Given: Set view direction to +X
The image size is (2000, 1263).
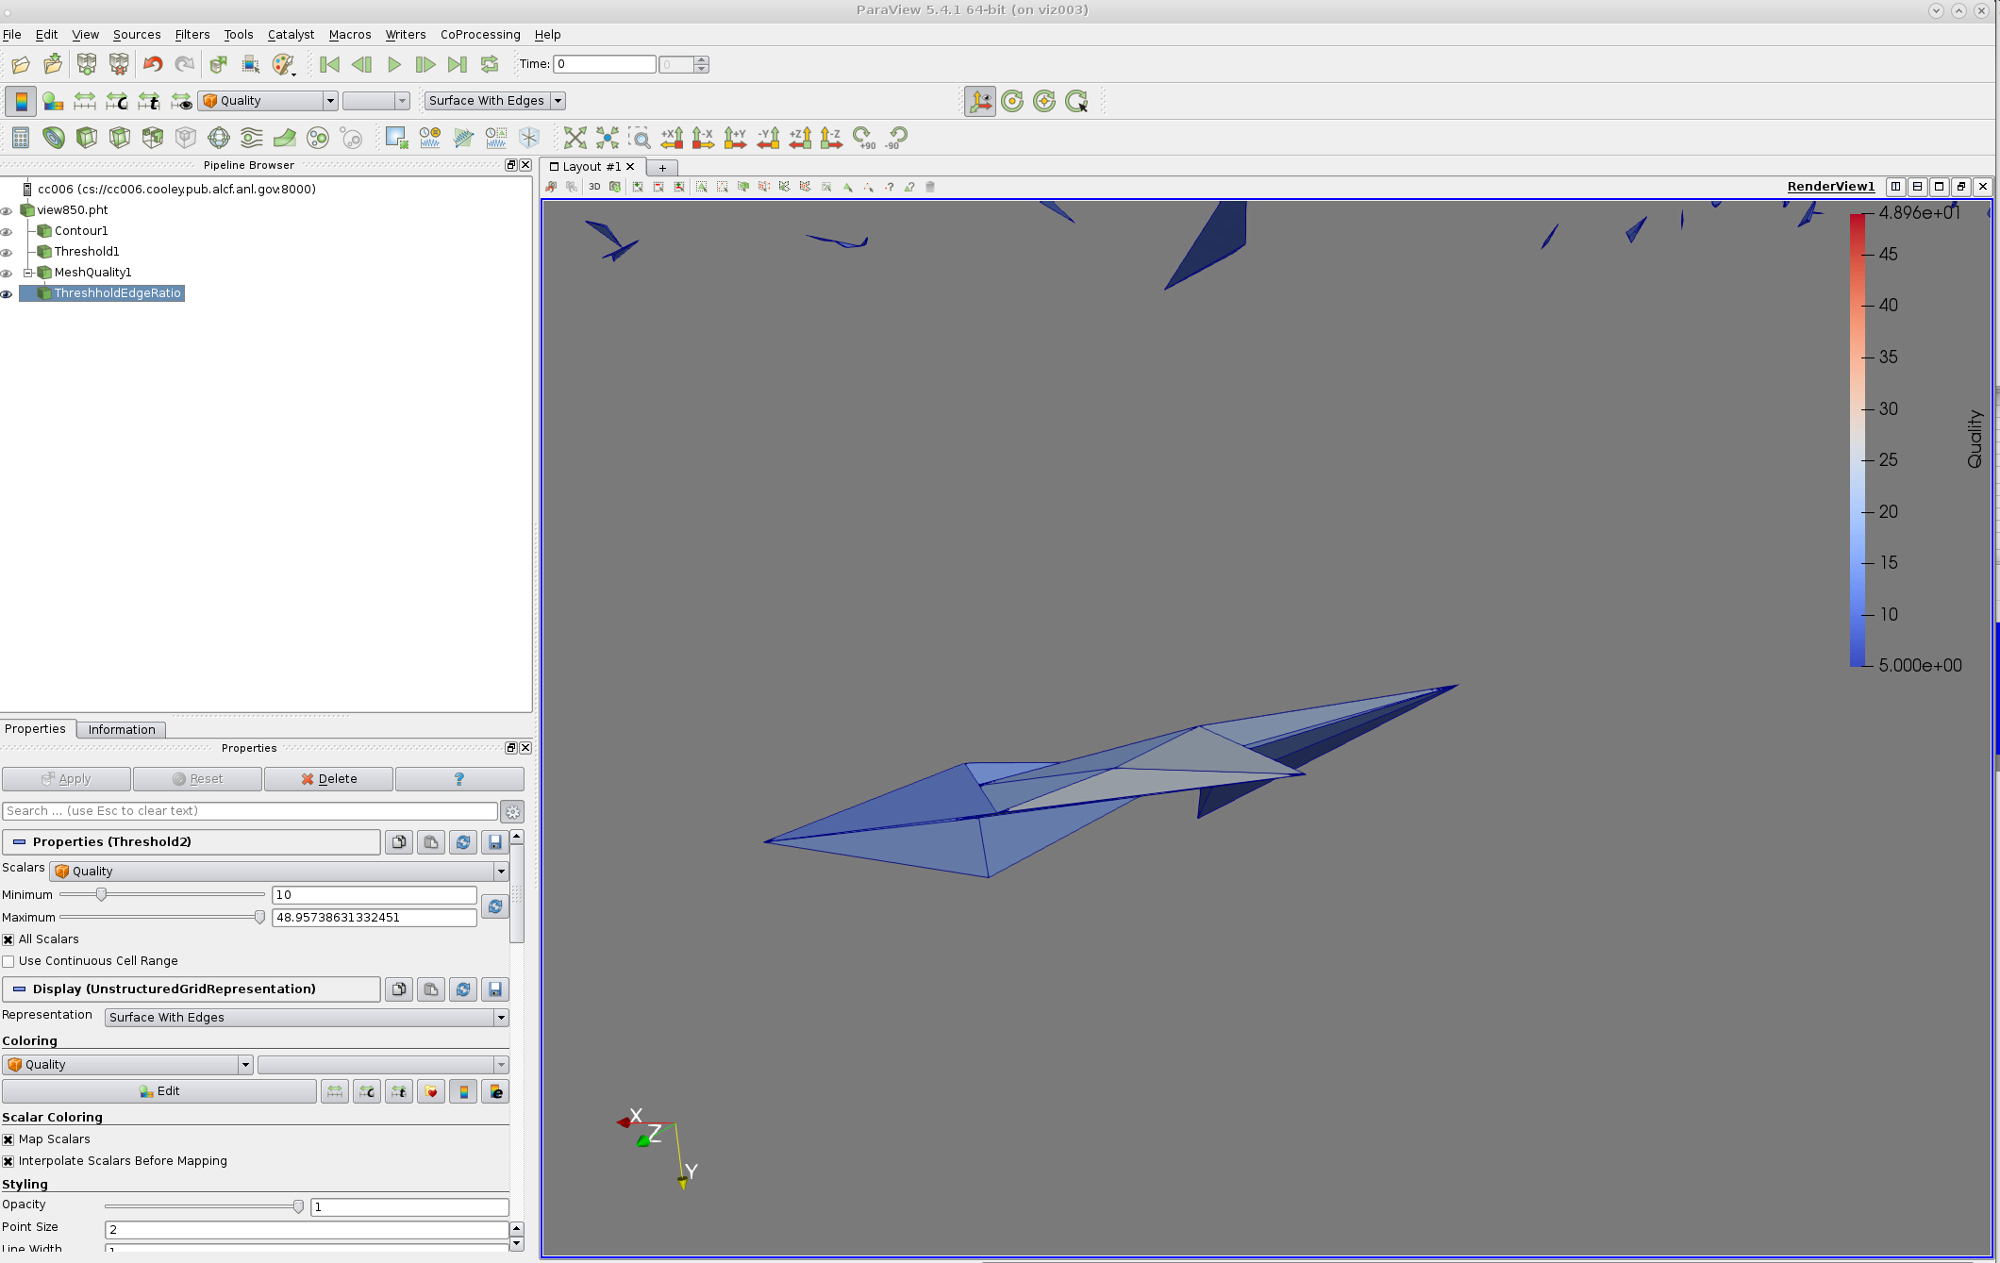Looking at the screenshot, I should (672, 138).
